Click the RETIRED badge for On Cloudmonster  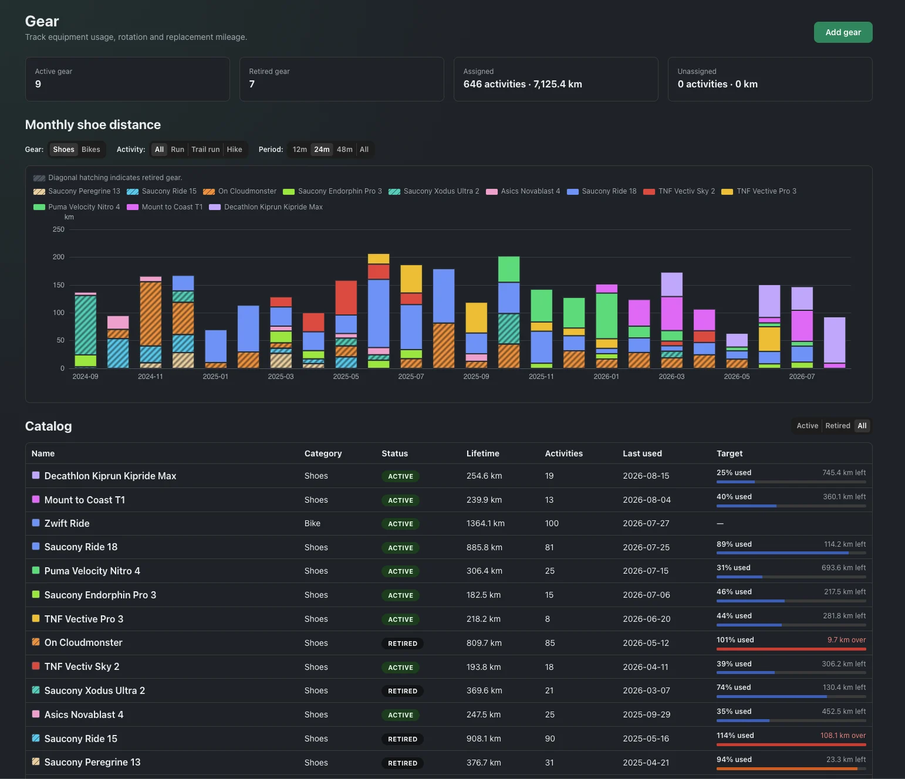pyautogui.click(x=403, y=643)
